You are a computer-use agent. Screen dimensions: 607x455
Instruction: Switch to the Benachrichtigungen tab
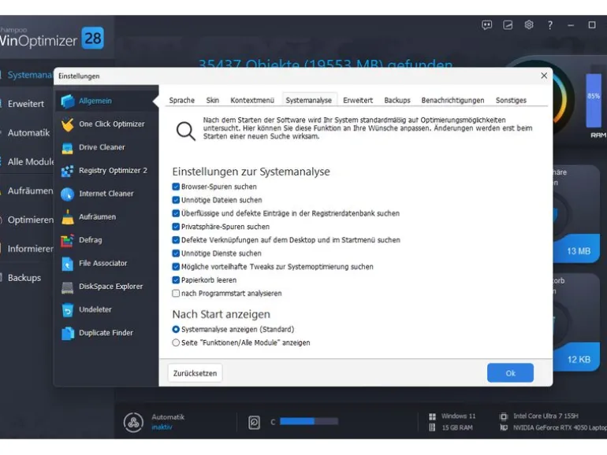[x=452, y=100]
